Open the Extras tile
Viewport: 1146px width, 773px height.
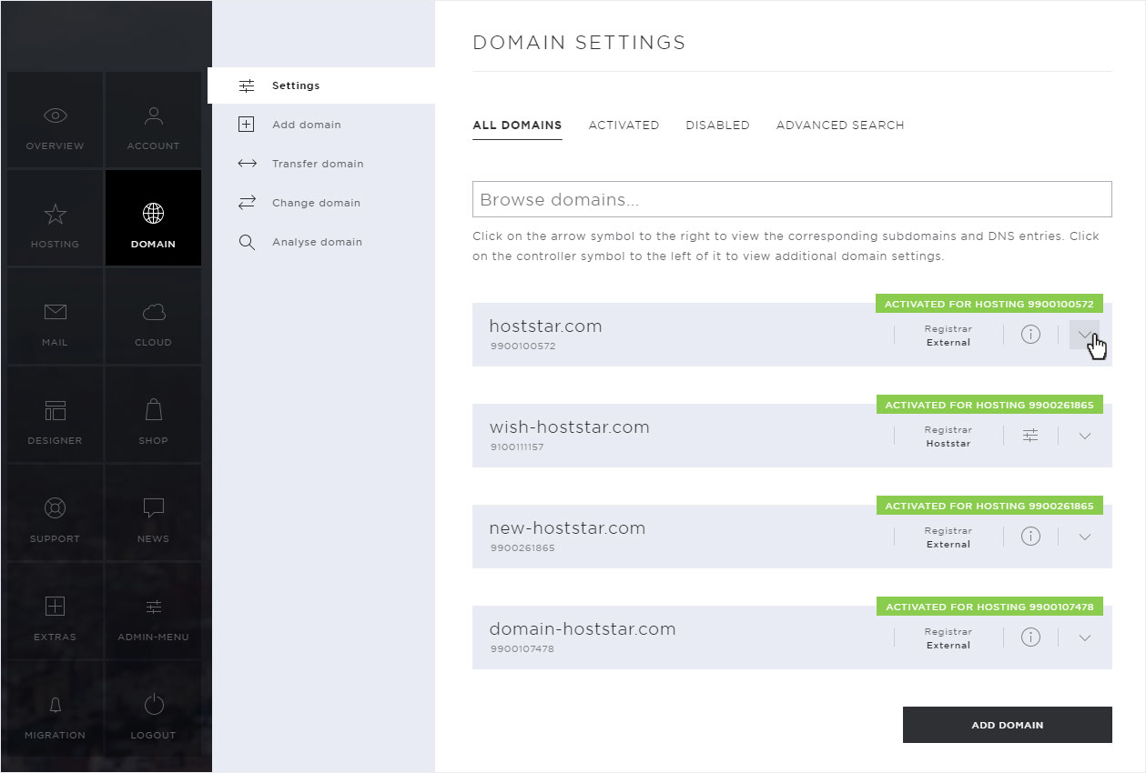click(55, 611)
